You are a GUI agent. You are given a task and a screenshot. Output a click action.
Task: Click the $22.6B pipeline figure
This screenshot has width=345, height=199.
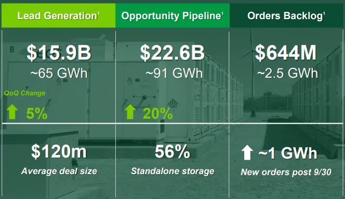pyautogui.click(x=172, y=53)
